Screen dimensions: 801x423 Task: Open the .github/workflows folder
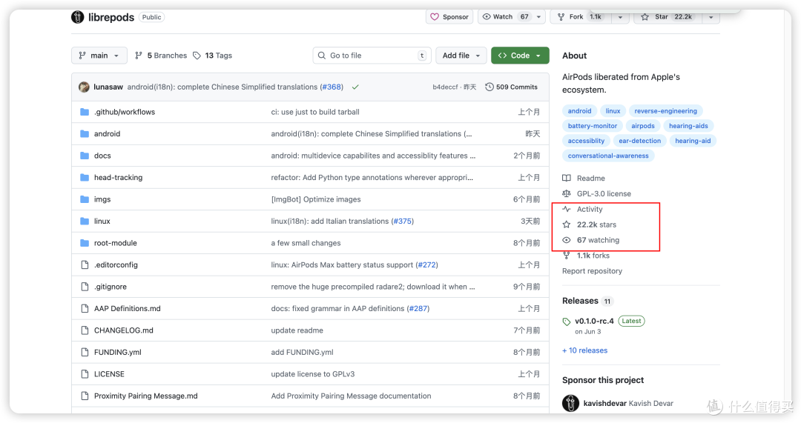125,113
